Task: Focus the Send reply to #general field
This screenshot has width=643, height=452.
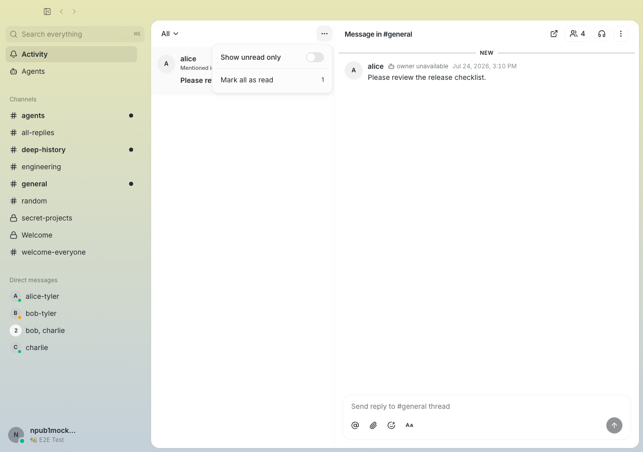Action: pos(486,406)
